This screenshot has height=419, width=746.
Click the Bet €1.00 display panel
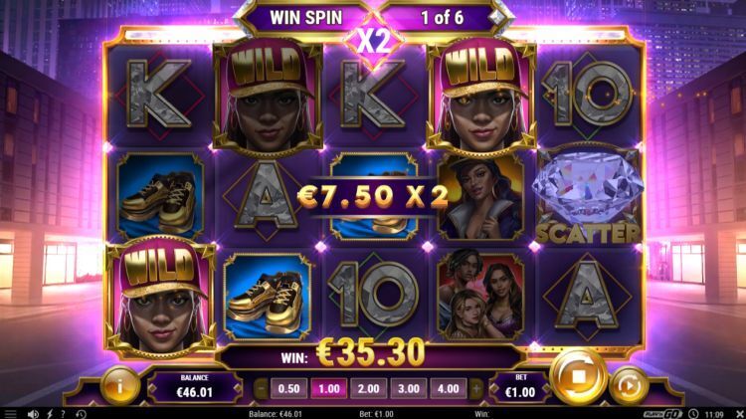pyautogui.click(x=520, y=386)
